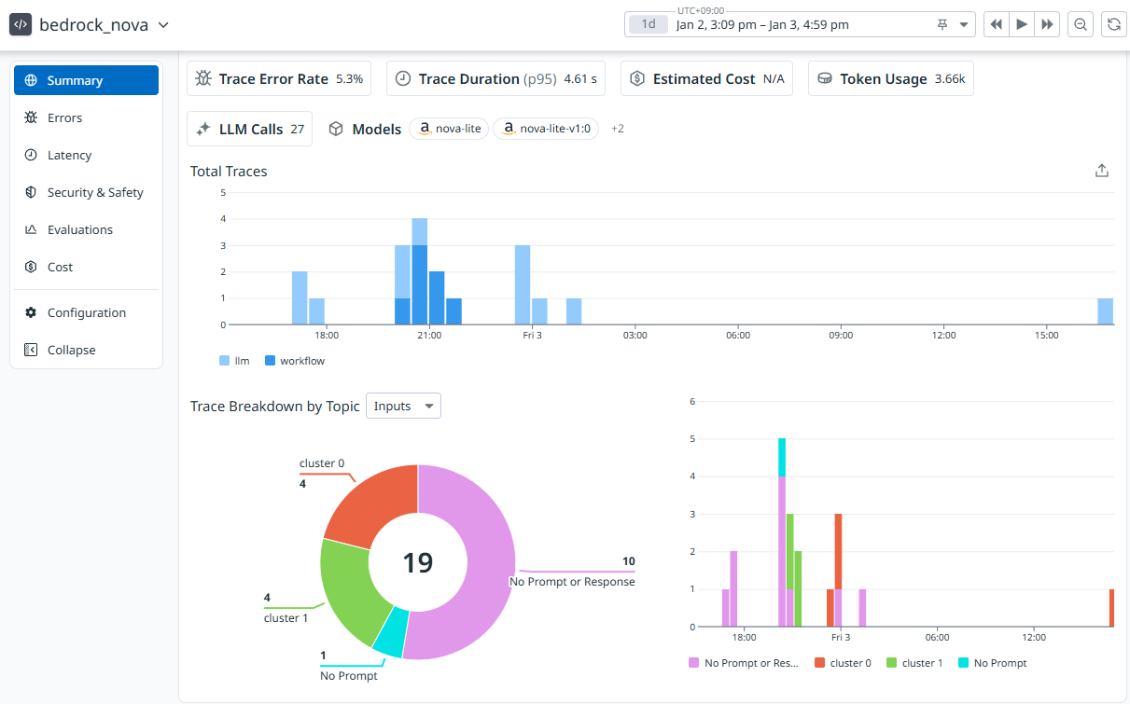Viewport: 1130px width, 704px height.
Task: Click the coin icon on Token Usage
Action: pos(825,78)
